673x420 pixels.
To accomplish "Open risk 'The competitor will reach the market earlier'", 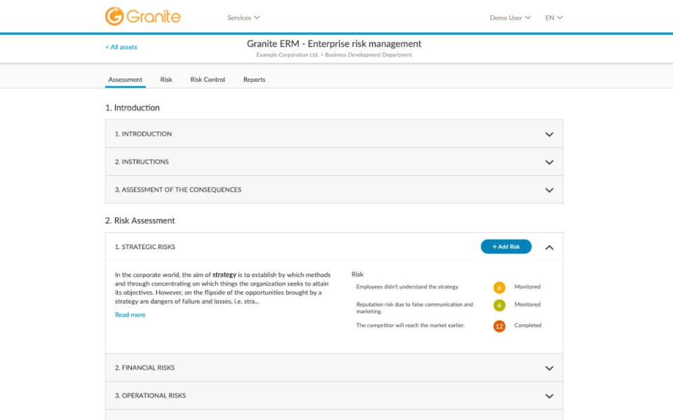I will tap(410, 325).
